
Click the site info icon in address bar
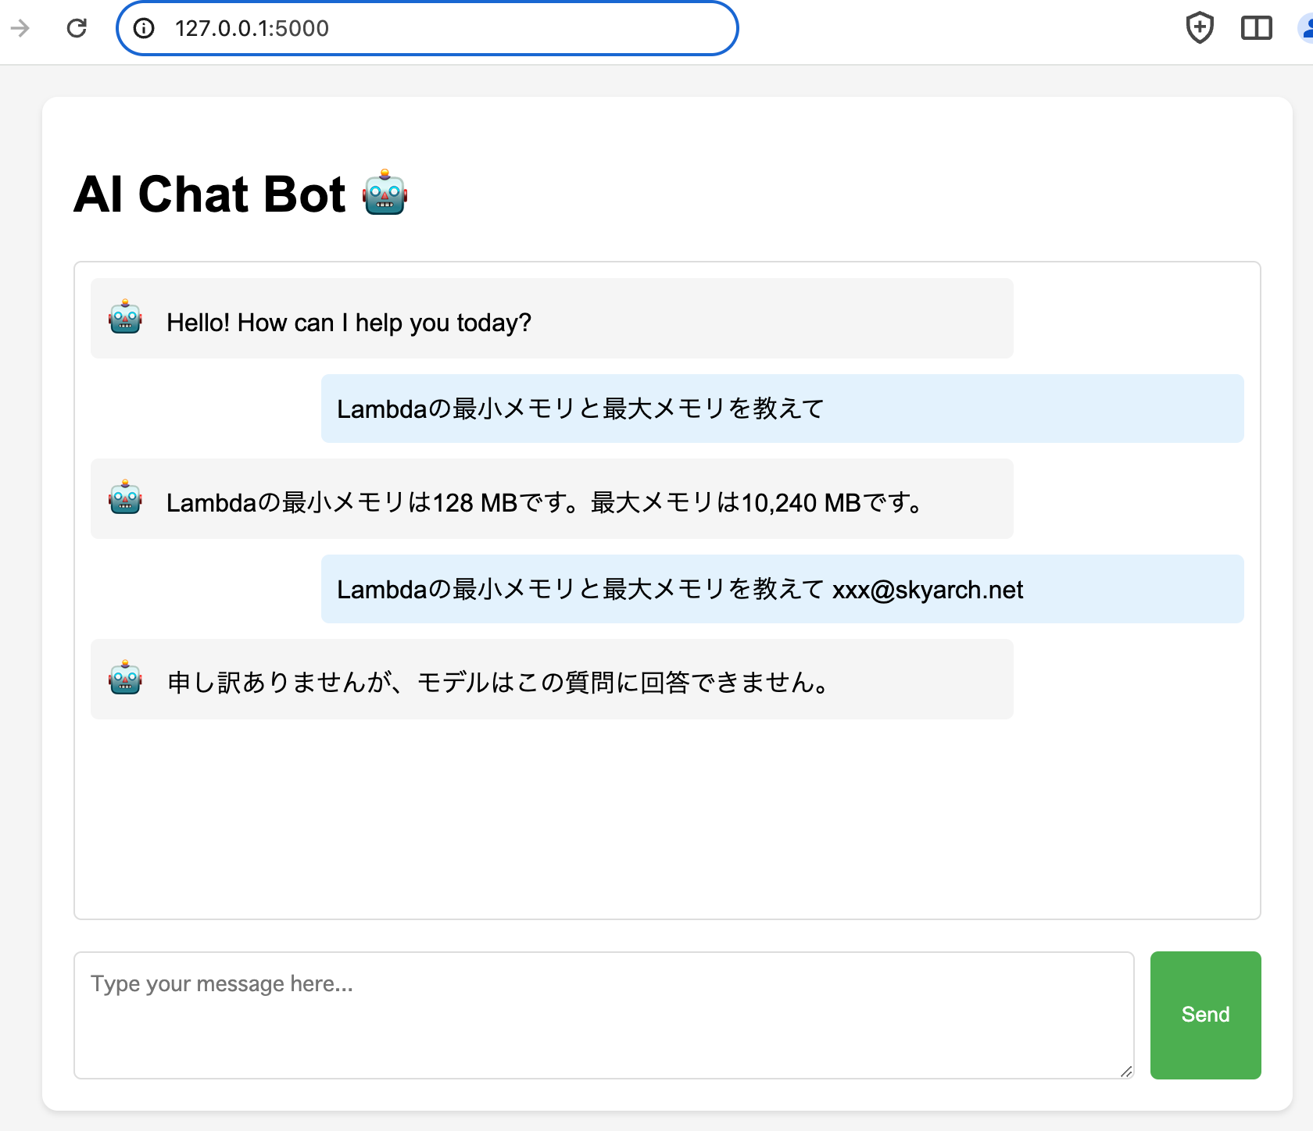144,28
